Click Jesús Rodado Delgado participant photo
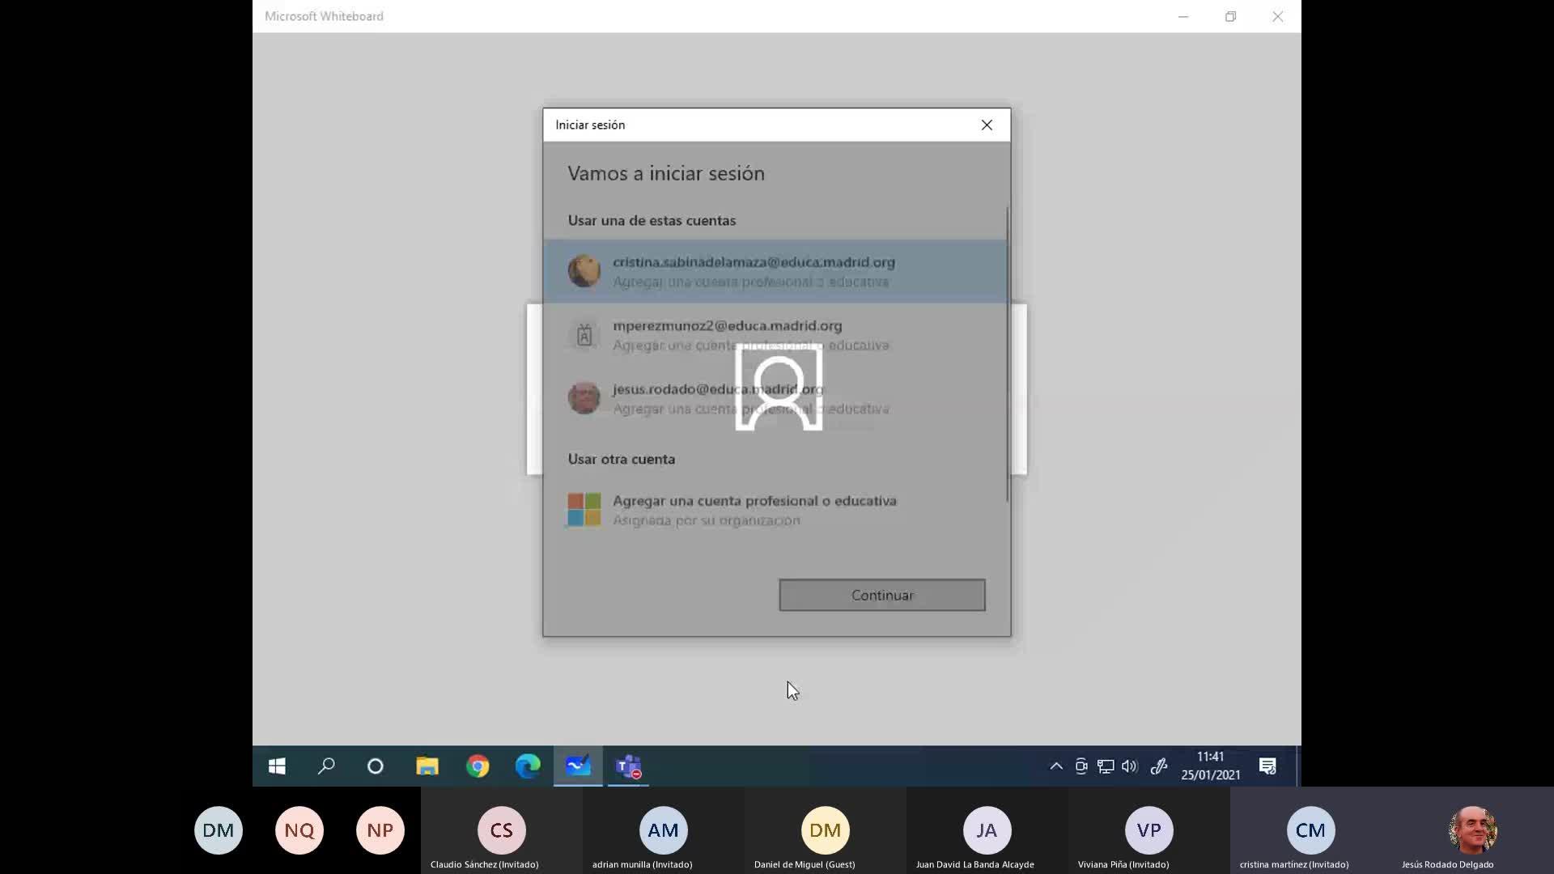The image size is (1554, 874). 1471,829
